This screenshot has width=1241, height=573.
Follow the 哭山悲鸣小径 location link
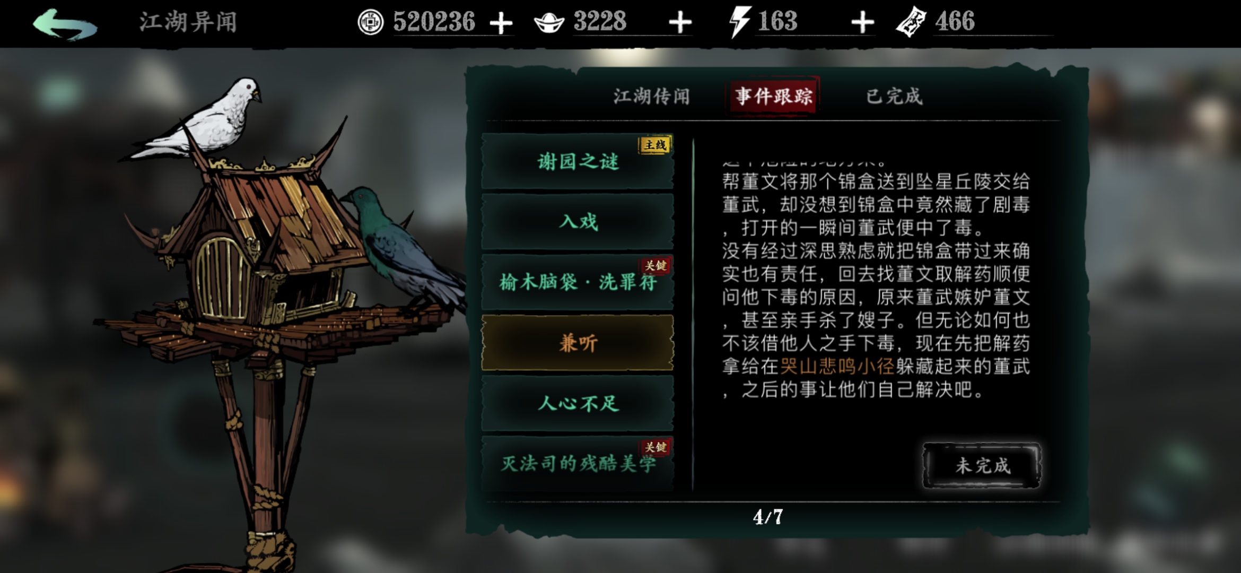(837, 367)
